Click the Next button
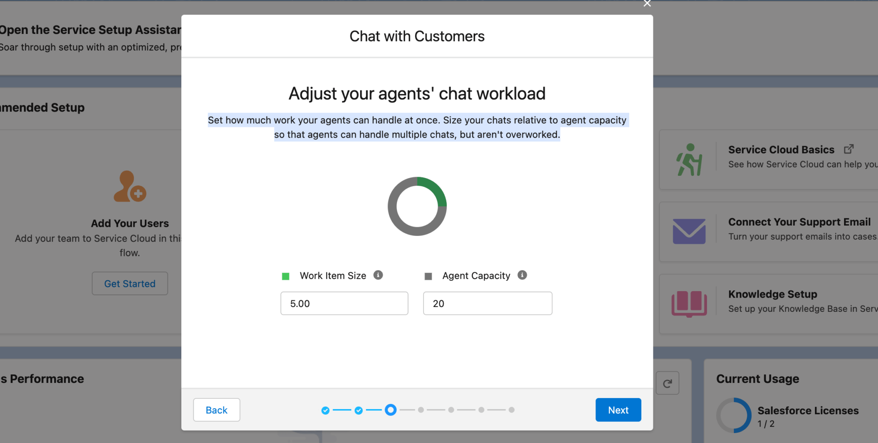The height and width of the screenshot is (443, 878). pyautogui.click(x=618, y=410)
